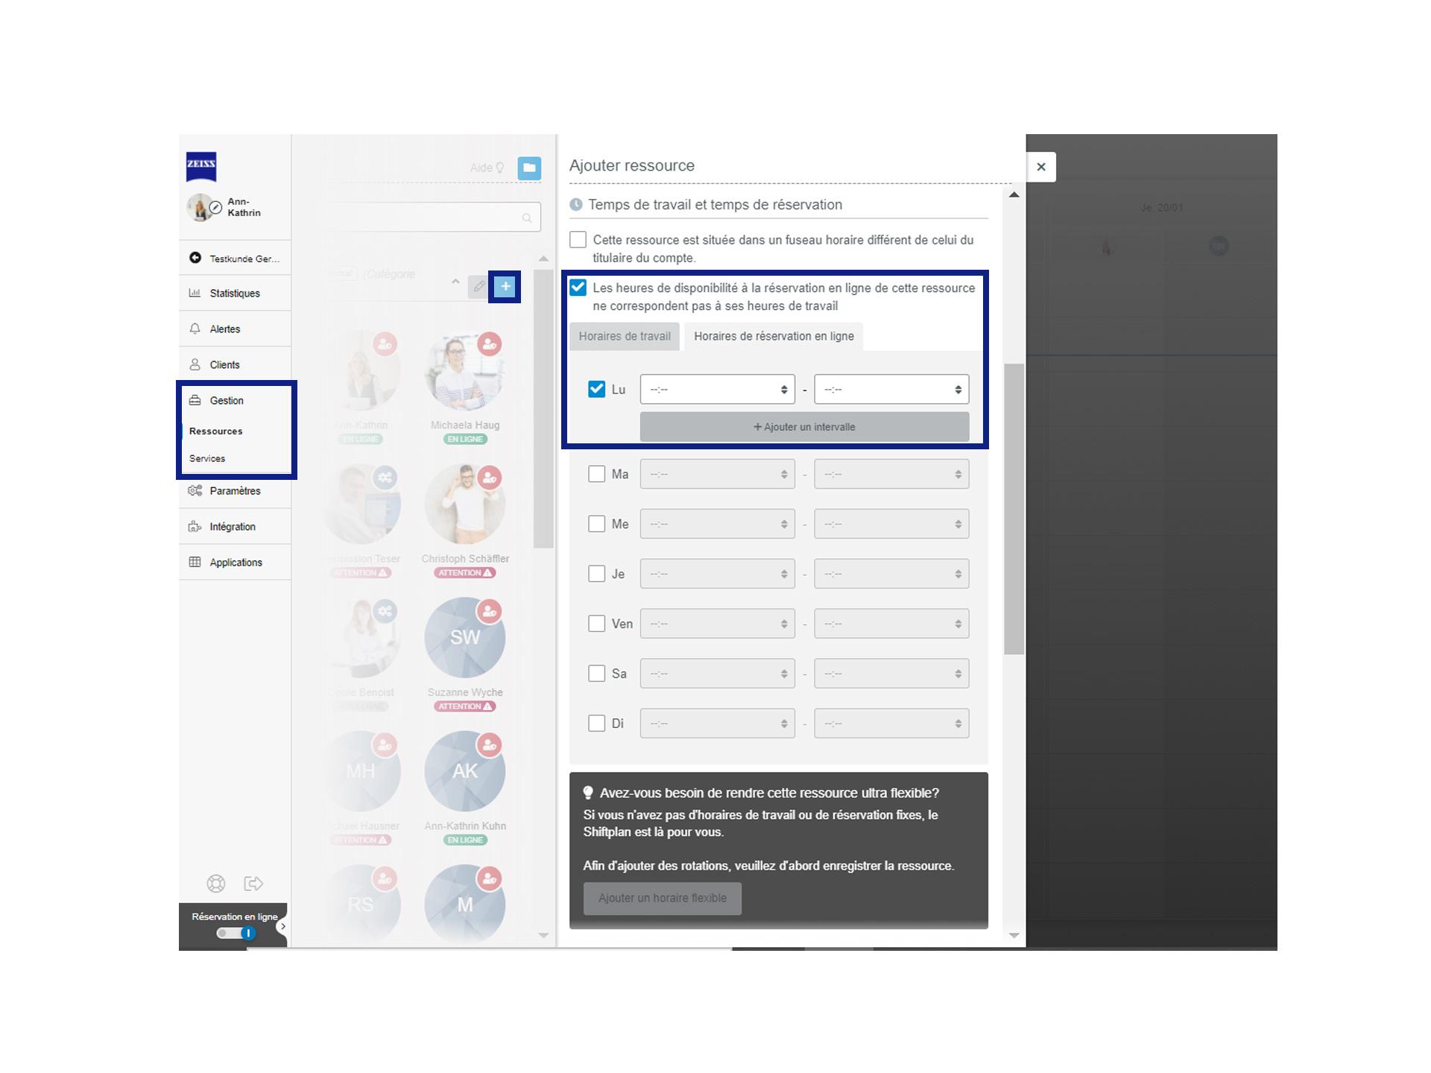Expand the sidebar with the small chevron
The width and height of the screenshot is (1431, 1073).
(x=282, y=927)
